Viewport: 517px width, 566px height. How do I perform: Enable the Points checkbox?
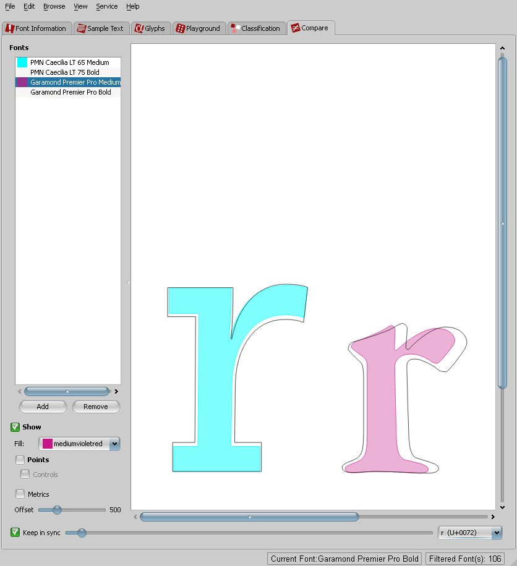pyautogui.click(x=20, y=460)
